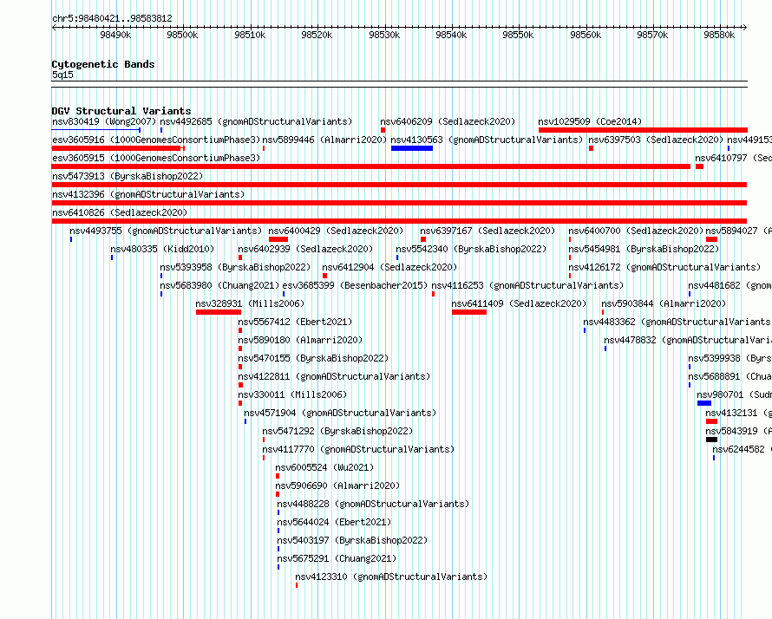Select the red bar of nsv1029509
Image resolution: width=772 pixels, height=619 pixels.
pyautogui.click(x=643, y=130)
